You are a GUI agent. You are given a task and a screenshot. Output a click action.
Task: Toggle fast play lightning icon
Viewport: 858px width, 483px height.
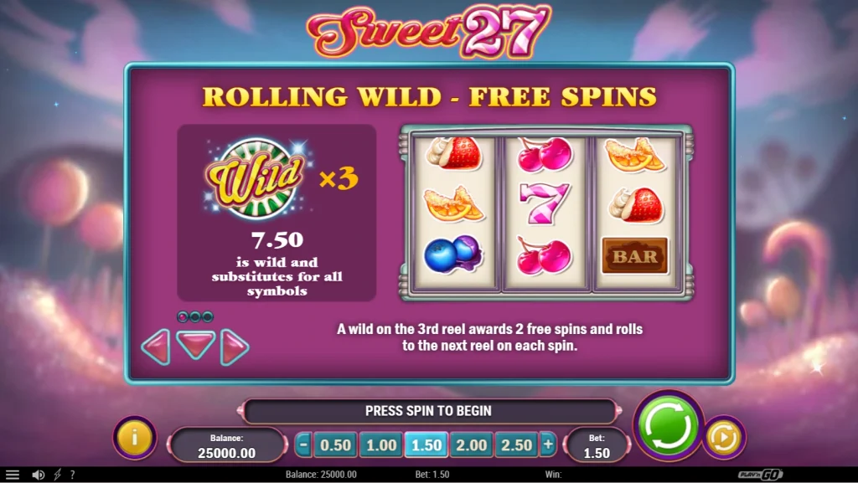pos(57,475)
